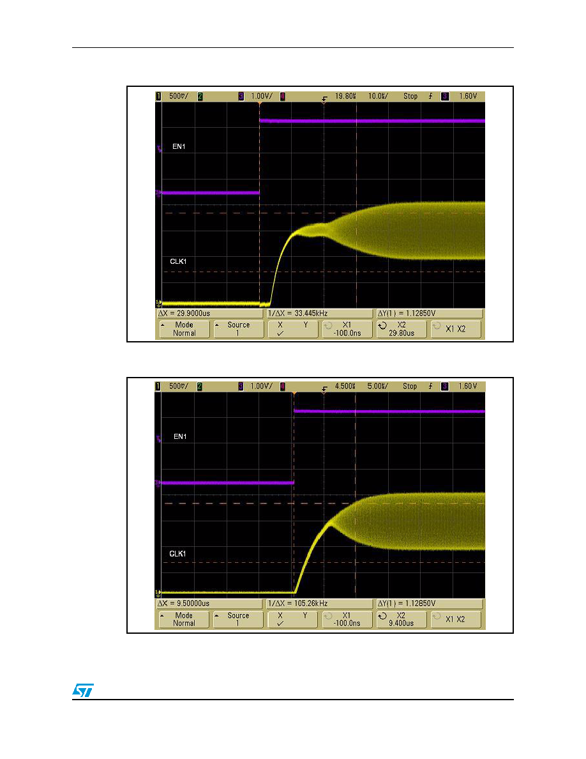Click Stop status in bottom scope header
The height and width of the screenshot is (759, 586).
[x=410, y=387]
